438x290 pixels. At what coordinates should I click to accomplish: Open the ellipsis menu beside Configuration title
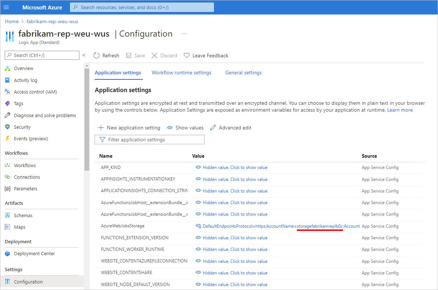(x=184, y=33)
